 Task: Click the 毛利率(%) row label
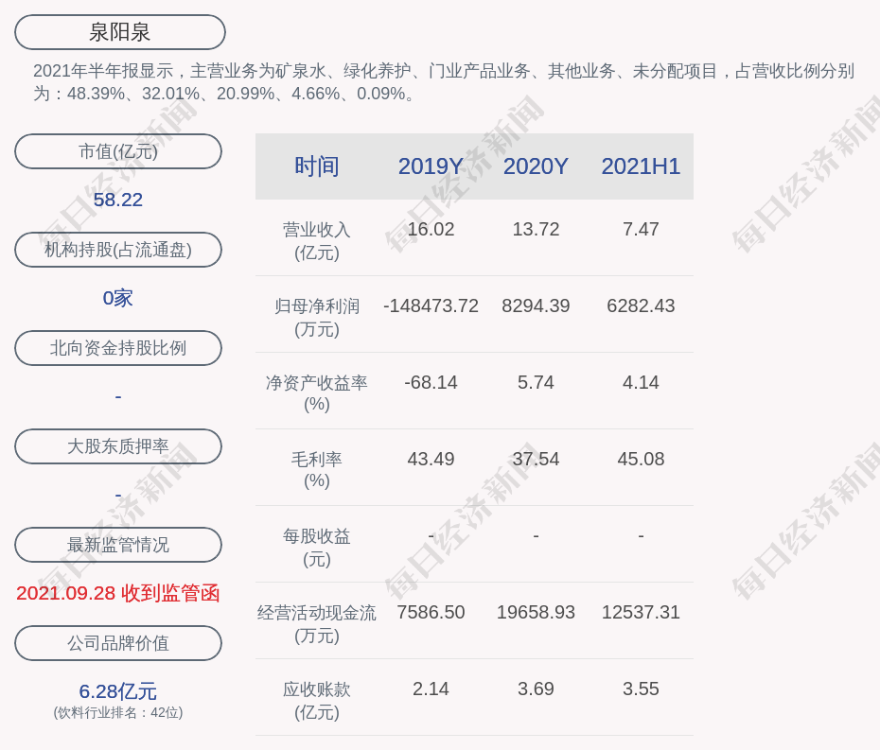[317, 470]
